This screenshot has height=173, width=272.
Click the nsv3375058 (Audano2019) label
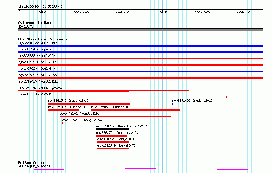click(x=112, y=107)
